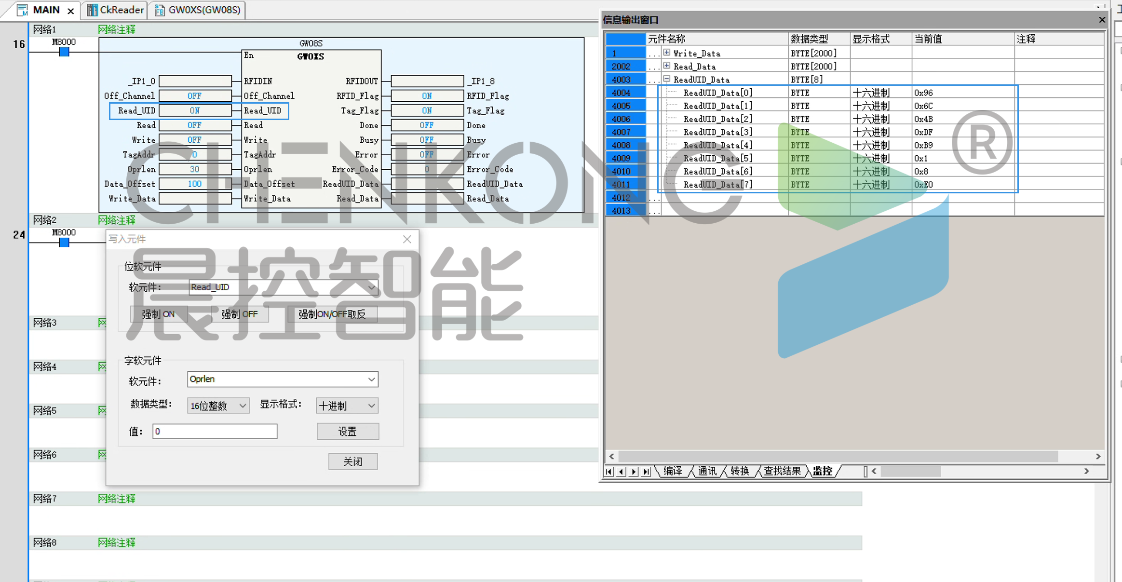Close the 写入元件 dialog
The width and height of the screenshot is (1122, 582).
pyautogui.click(x=407, y=239)
